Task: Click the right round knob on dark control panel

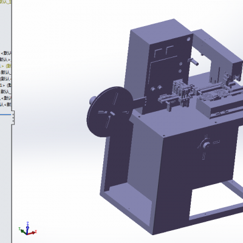Action: 160,87
